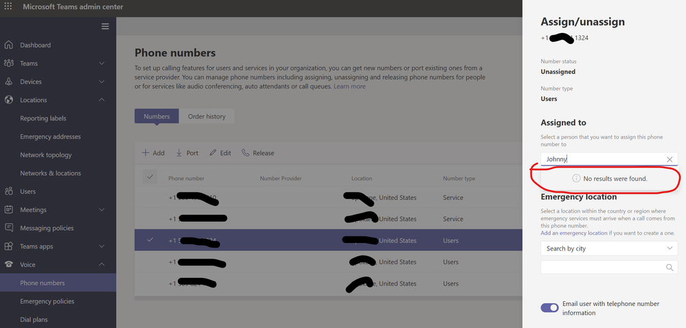Click the Messaging policies icon
686x328 pixels.
tap(8, 228)
